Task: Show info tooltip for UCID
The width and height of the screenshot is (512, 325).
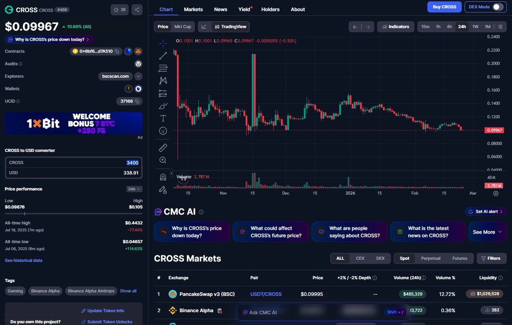Action: click(x=18, y=102)
